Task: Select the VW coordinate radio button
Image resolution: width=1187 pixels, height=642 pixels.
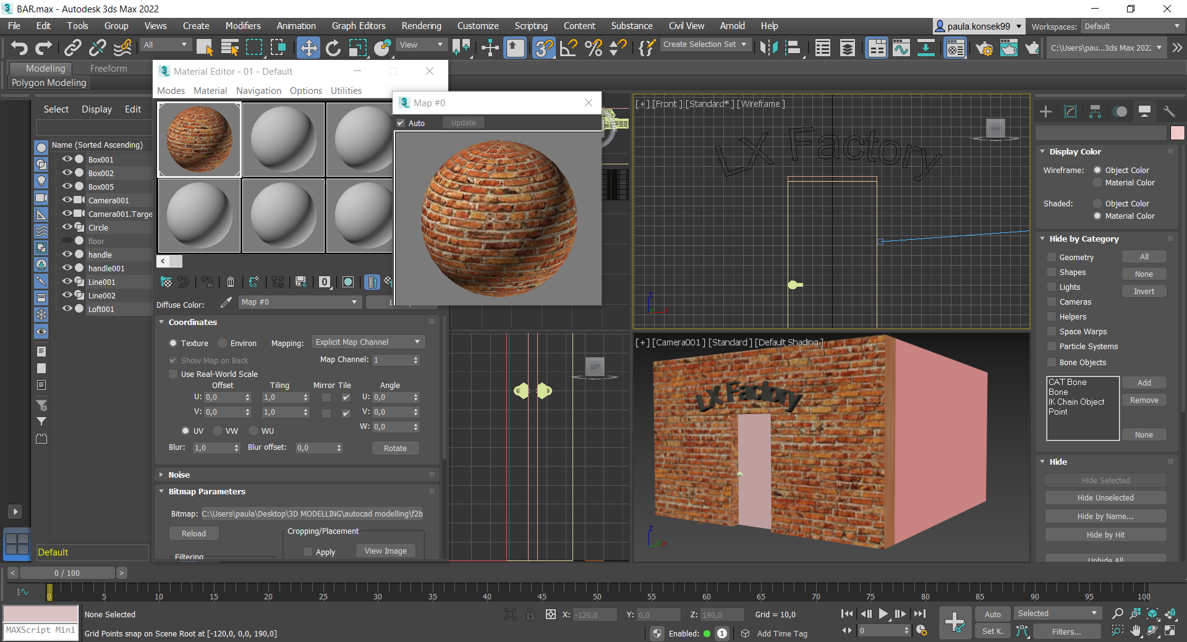Action: pyautogui.click(x=218, y=431)
